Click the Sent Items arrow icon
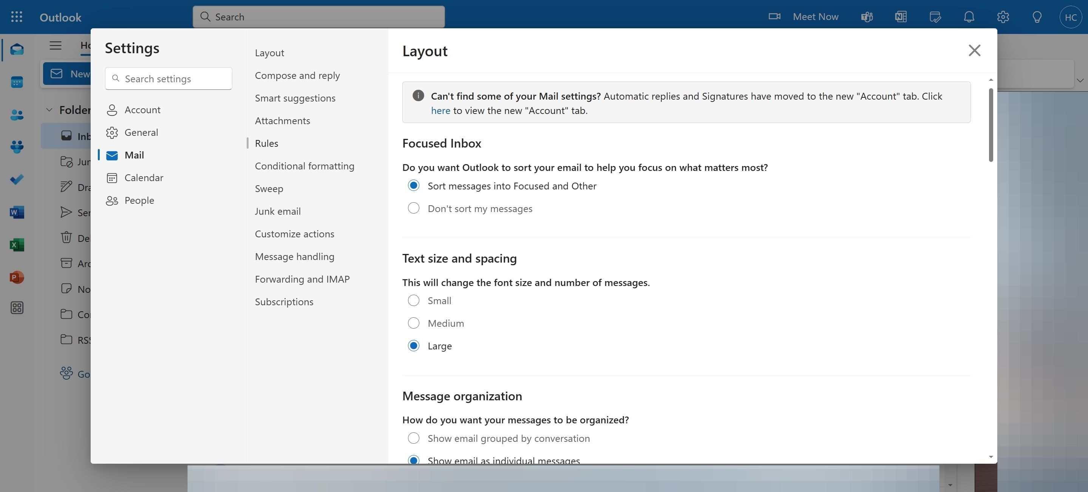Image resolution: width=1088 pixels, height=492 pixels. coord(66,212)
